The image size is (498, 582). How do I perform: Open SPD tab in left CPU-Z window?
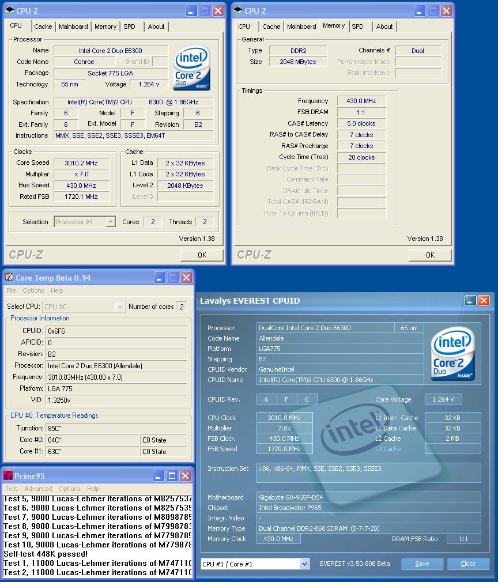point(130,27)
